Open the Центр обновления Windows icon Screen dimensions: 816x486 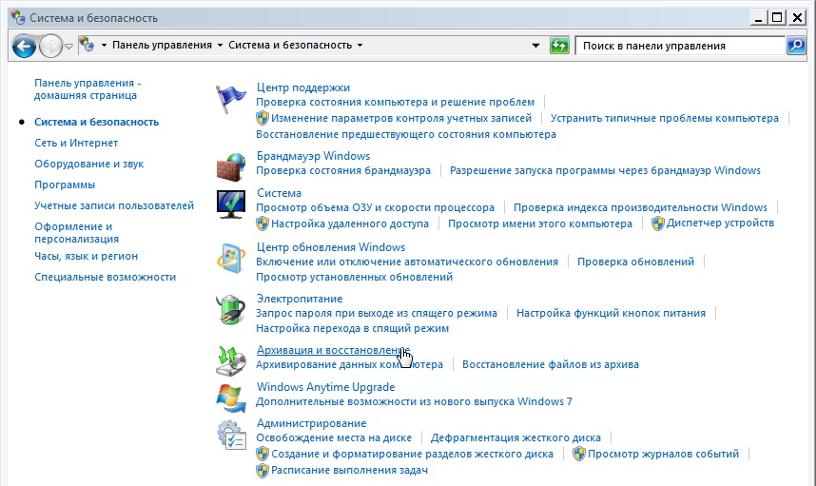coord(231,258)
